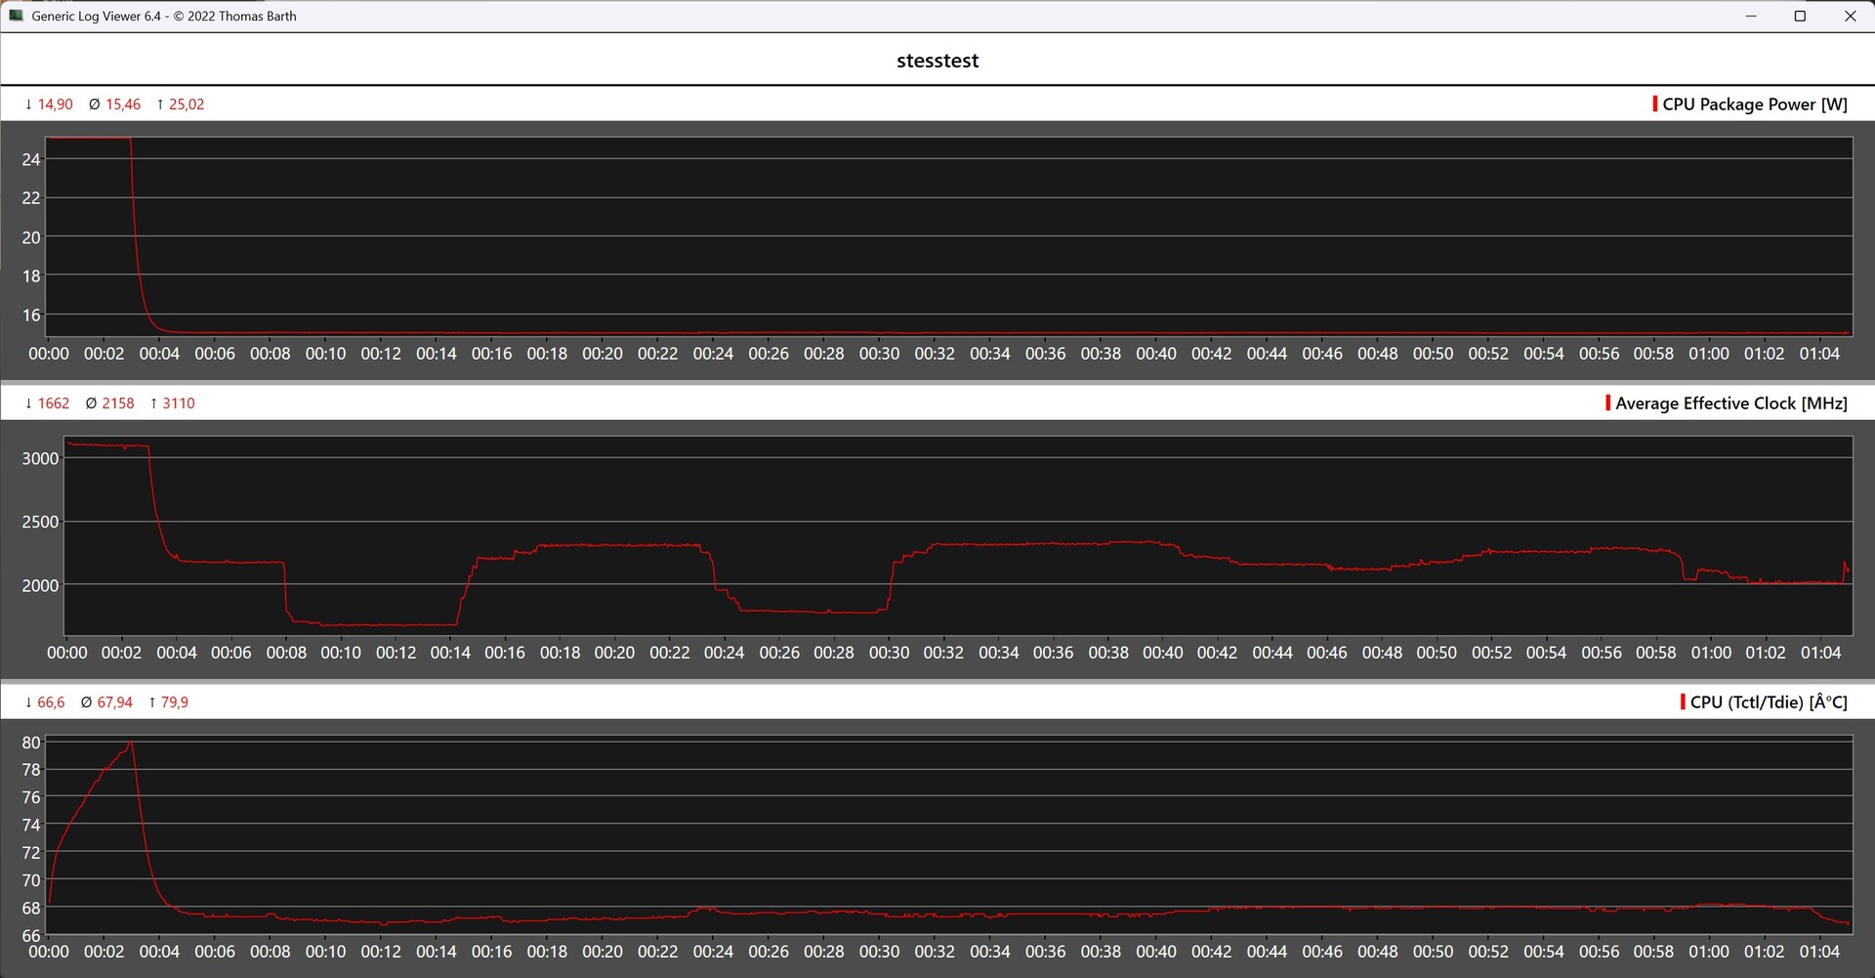The image size is (1875, 978).
Task: Click Y-axis label 20 in power chart
Action: pyautogui.click(x=31, y=237)
